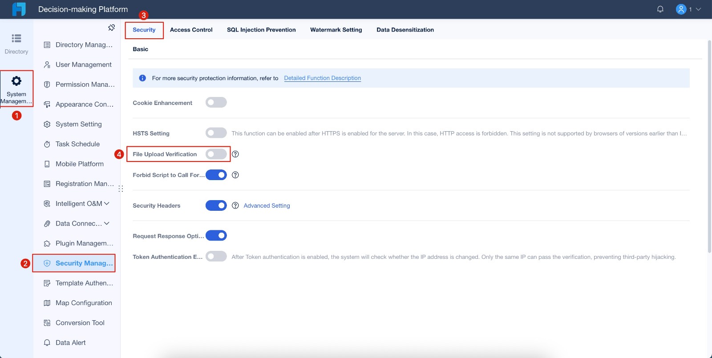This screenshot has width=712, height=358.
Task: Show help for File Upload Verification
Action: click(x=235, y=154)
